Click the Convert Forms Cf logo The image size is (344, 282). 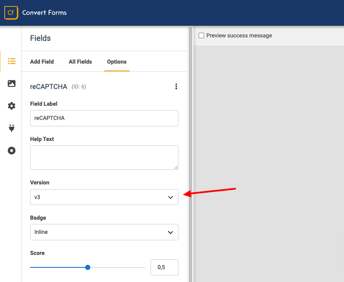pos(11,13)
